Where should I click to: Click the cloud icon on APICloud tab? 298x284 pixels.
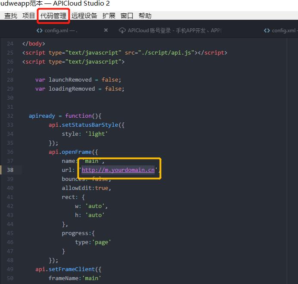122,31
